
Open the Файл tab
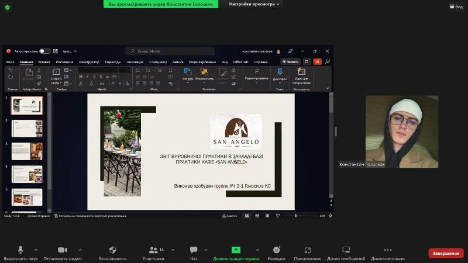click(x=10, y=62)
